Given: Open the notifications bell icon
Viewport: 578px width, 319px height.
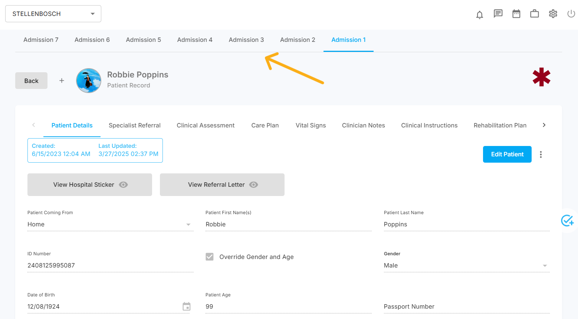Looking at the screenshot, I should [x=479, y=14].
